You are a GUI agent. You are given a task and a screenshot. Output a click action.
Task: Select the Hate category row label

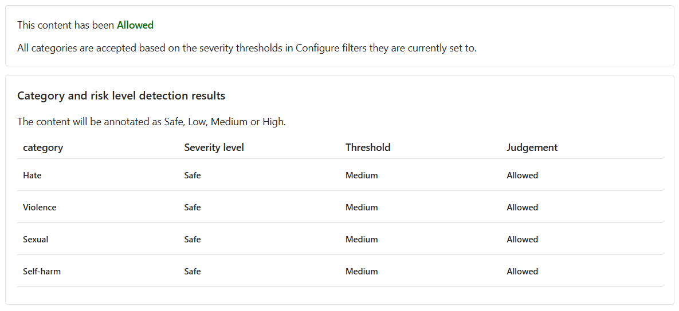point(32,176)
